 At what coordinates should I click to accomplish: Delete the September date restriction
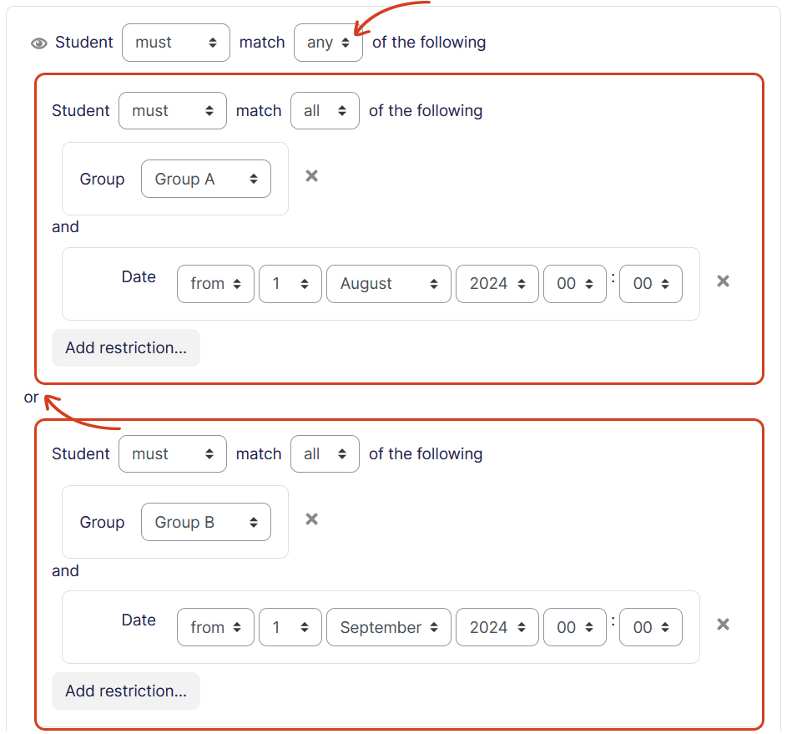(723, 625)
